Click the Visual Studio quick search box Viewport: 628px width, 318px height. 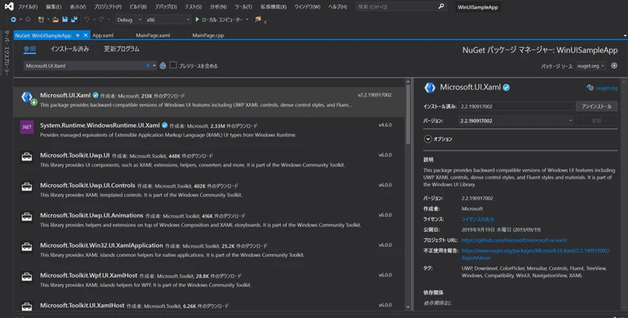400,6
